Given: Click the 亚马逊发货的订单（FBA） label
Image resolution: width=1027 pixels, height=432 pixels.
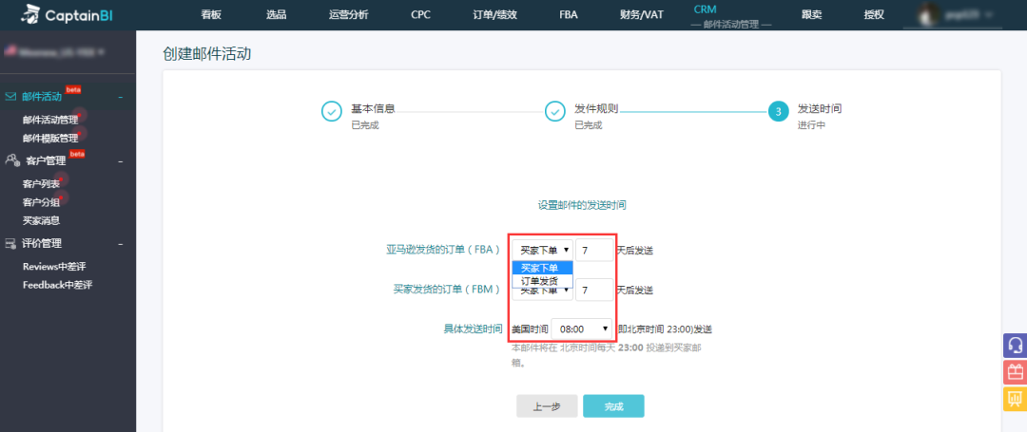Looking at the screenshot, I should pyautogui.click(x=444, y=249).
